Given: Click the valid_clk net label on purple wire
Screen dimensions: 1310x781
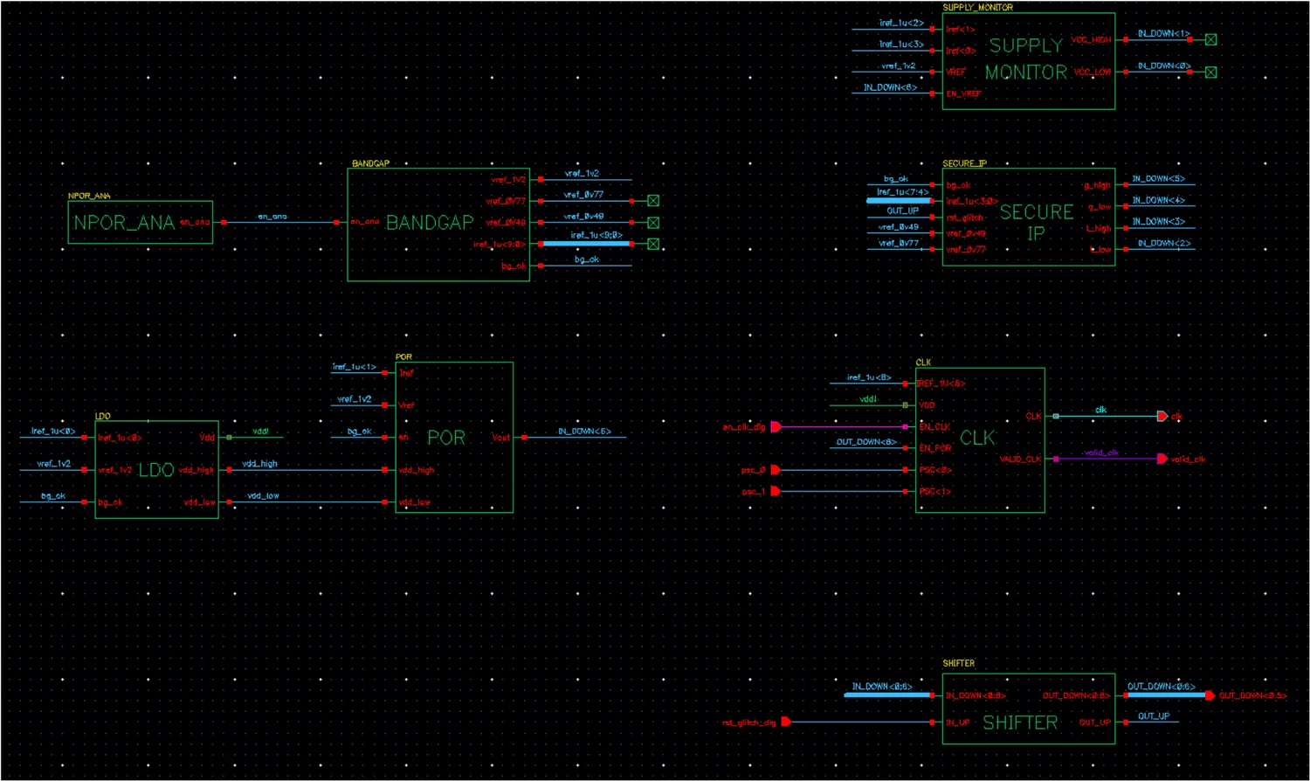Looking at the screenshot, I should point(1103,453).
